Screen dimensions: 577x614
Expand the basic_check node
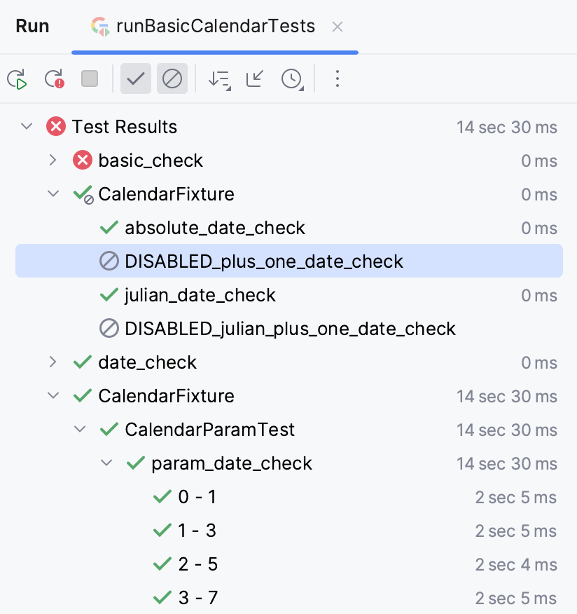click(53, 160)
